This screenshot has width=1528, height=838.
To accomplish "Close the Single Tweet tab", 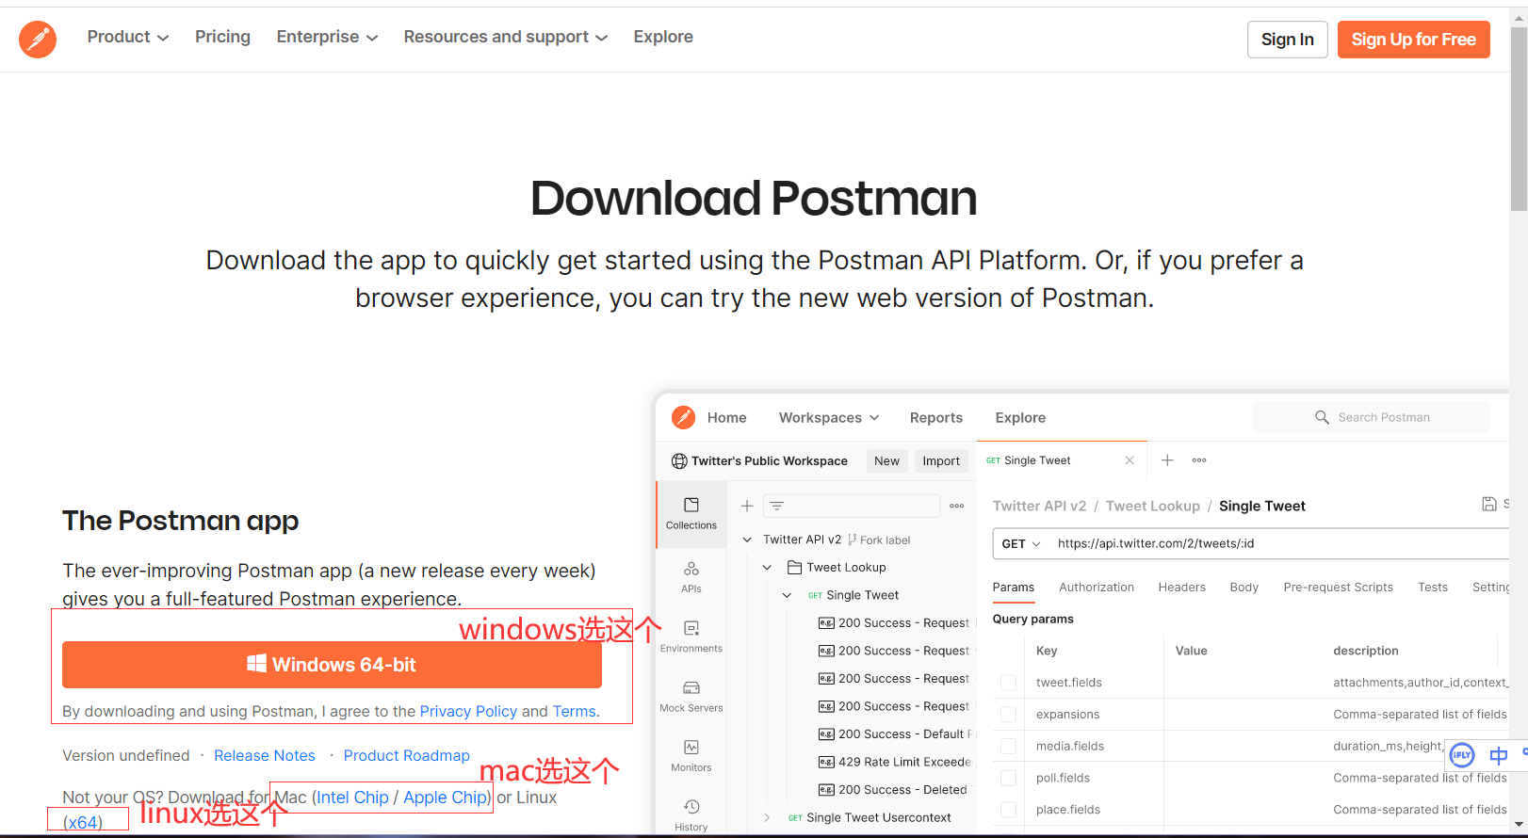I will point(1130,460).
